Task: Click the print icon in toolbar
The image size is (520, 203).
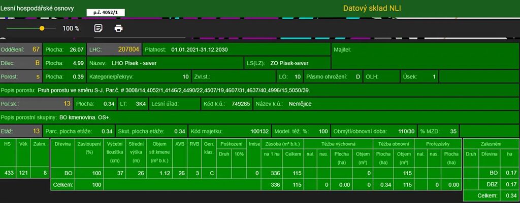Action: [118, 28]
